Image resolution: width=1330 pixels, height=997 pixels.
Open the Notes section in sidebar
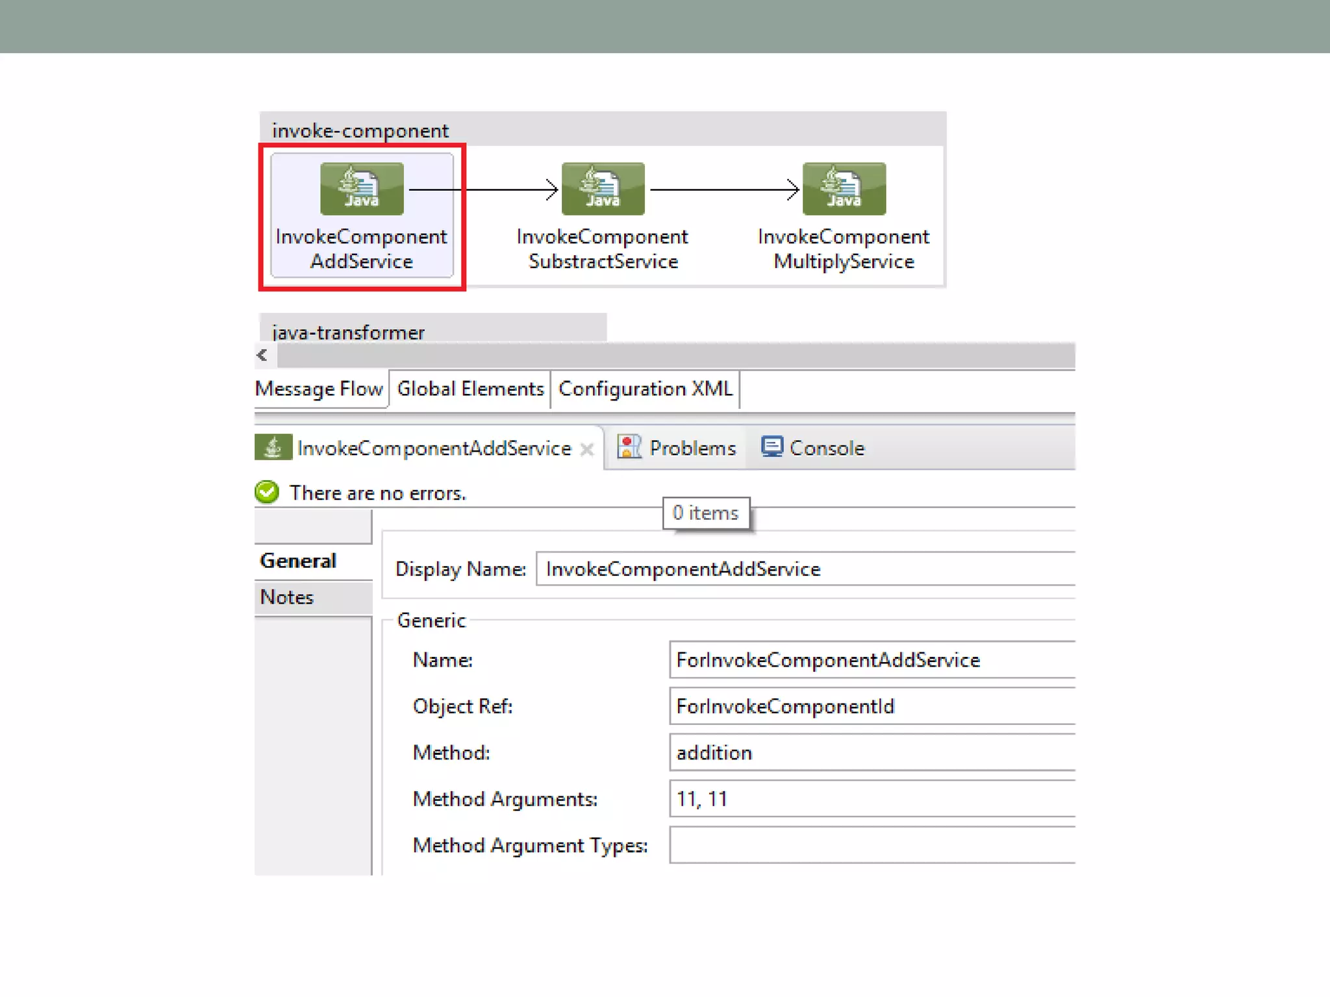click(x=287, y=597)
